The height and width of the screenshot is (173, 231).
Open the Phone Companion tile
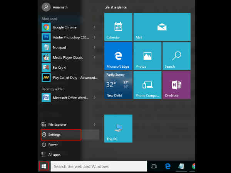pos(147,85)
